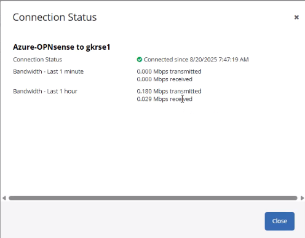Select the 0.000 Mbps received value

pyautogui.click(x=165, y=79)
